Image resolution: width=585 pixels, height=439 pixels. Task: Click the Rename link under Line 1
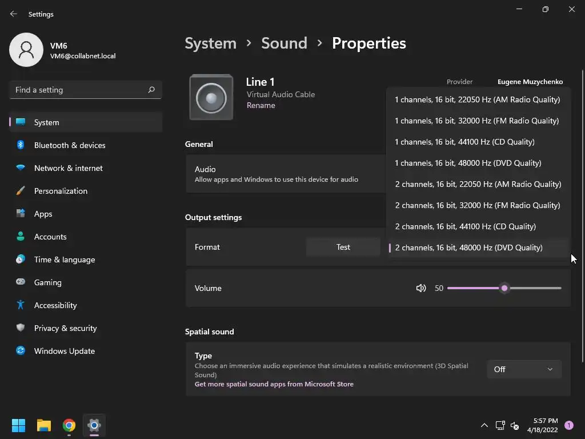point(261,105)
